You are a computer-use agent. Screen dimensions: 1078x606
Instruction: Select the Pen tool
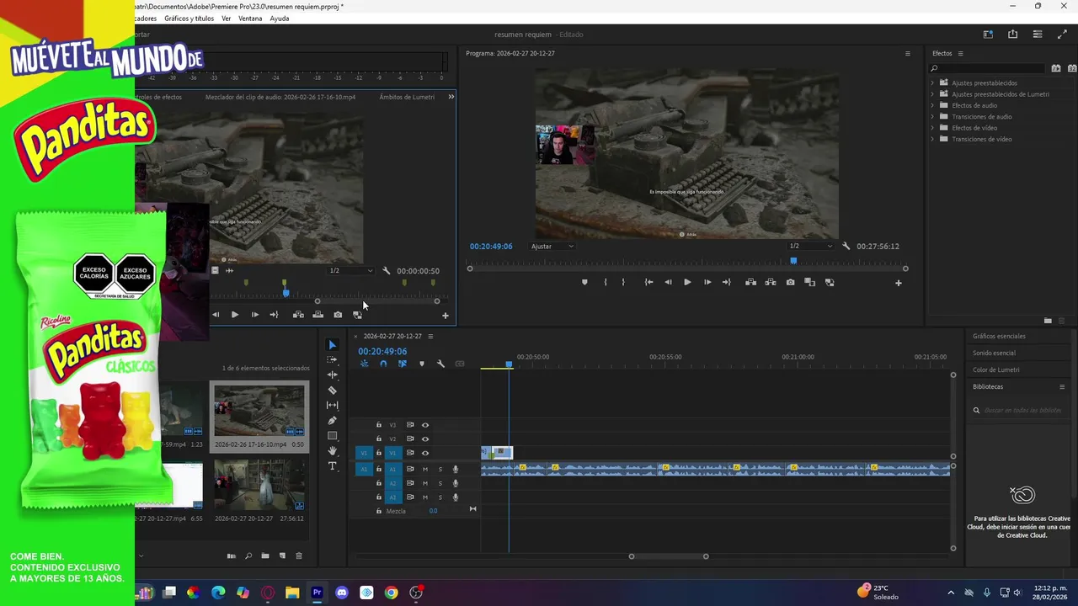click(x=332, y=421)
